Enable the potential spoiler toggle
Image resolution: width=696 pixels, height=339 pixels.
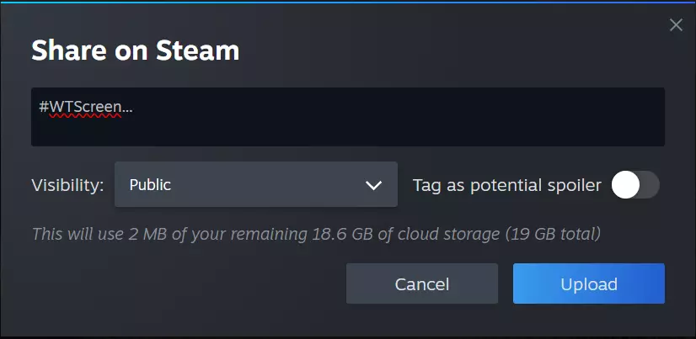click(635, 185)
